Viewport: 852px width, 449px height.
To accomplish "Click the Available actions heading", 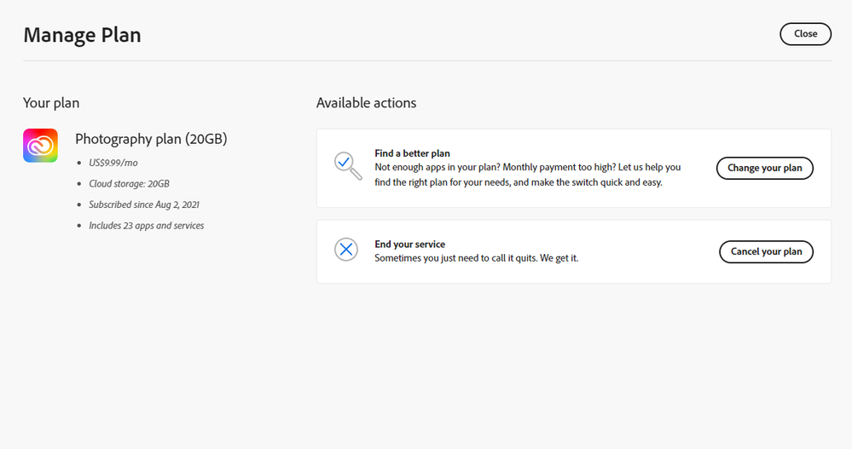I will click(x=366, y=103).
